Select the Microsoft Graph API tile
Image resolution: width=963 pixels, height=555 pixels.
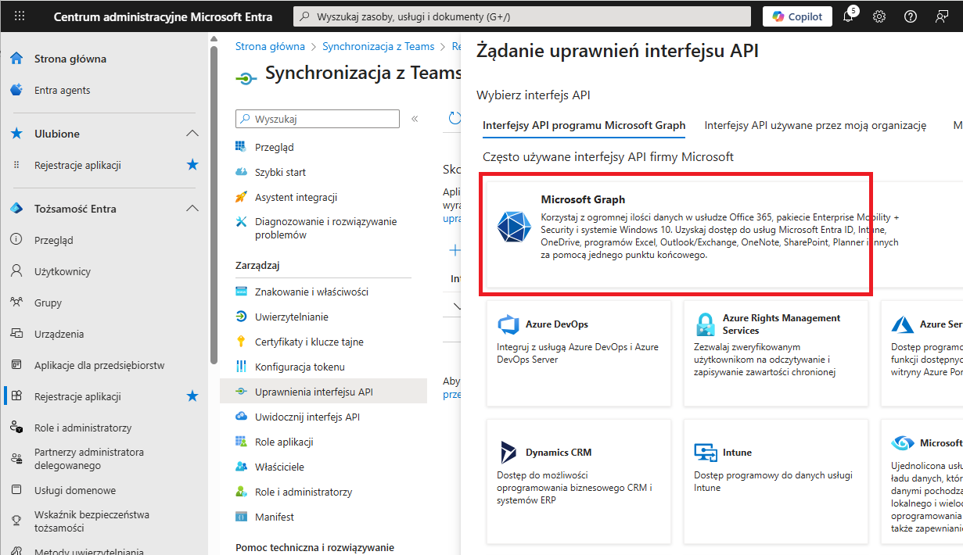(x=675, y=235)
